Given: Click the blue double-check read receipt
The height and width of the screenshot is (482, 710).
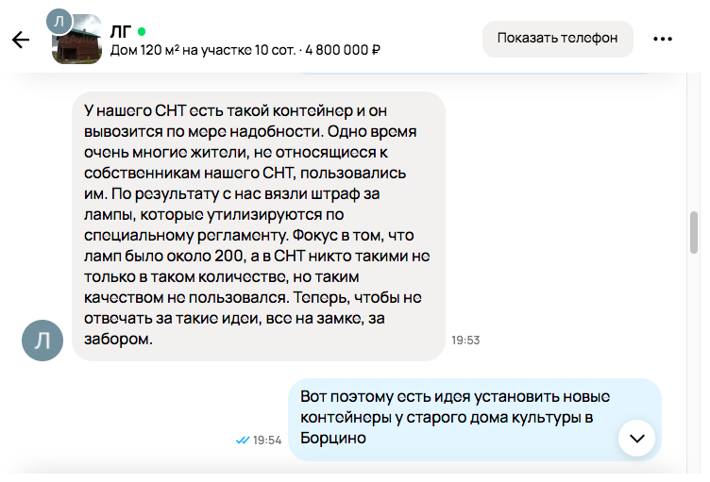Looking at the screenshot, I should pyautogui.click(x=243, y=440).
